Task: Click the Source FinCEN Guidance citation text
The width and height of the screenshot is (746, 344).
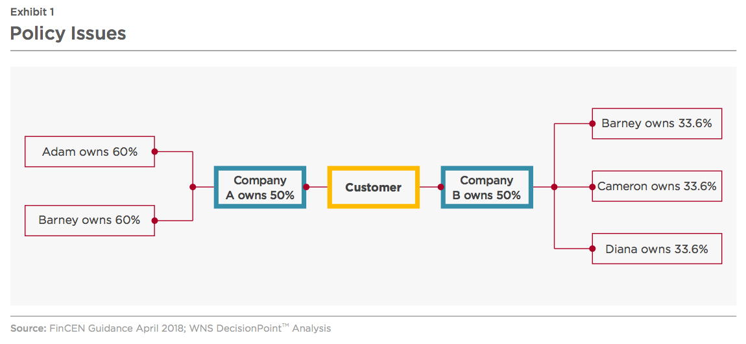Action: coord(171,328)
